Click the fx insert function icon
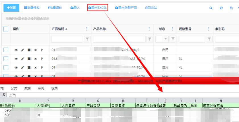239x122 pixels. [x=4, y=95]
